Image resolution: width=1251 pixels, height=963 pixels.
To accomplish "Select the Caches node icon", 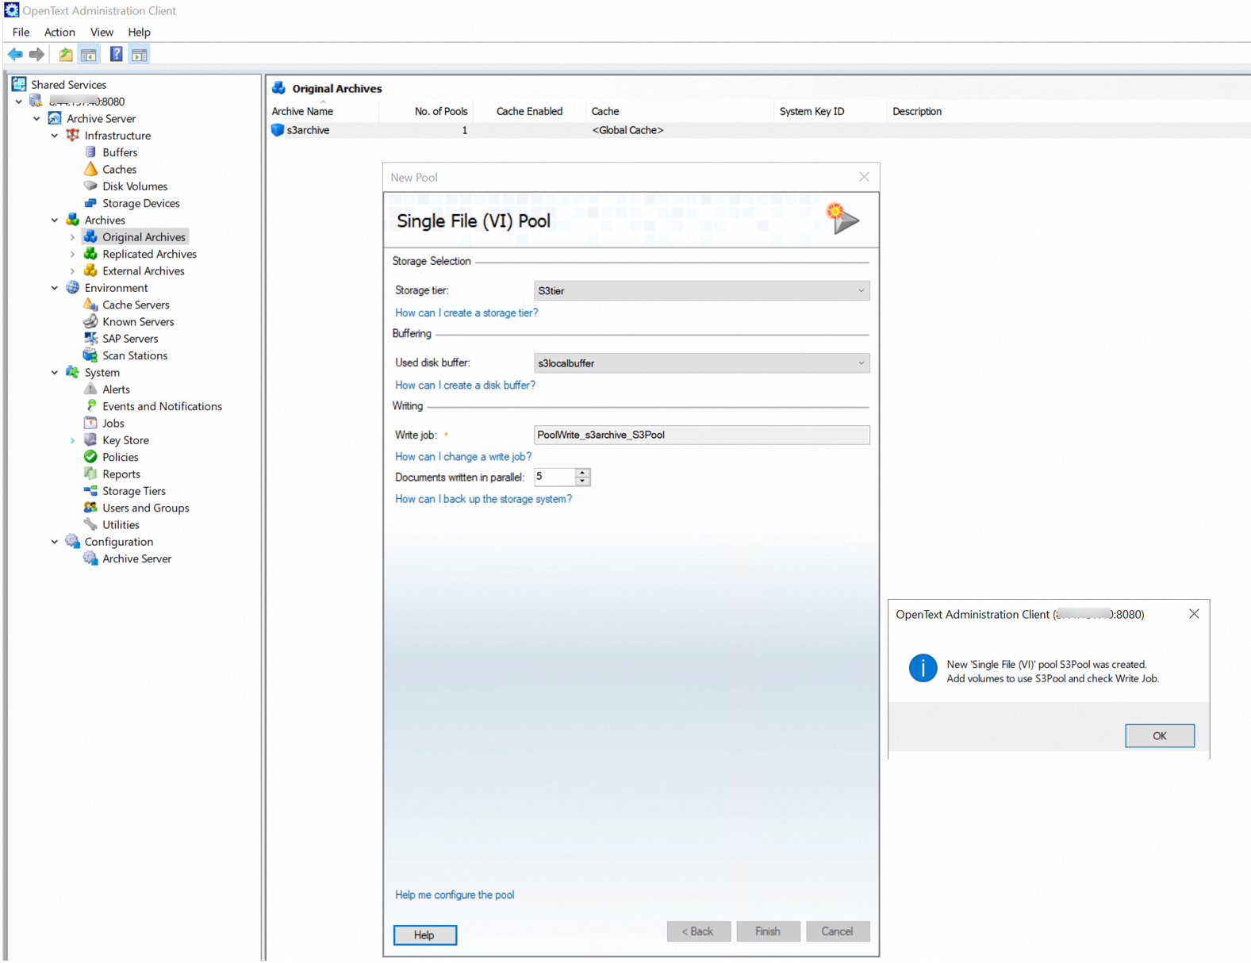I will (x=90, y=169).
